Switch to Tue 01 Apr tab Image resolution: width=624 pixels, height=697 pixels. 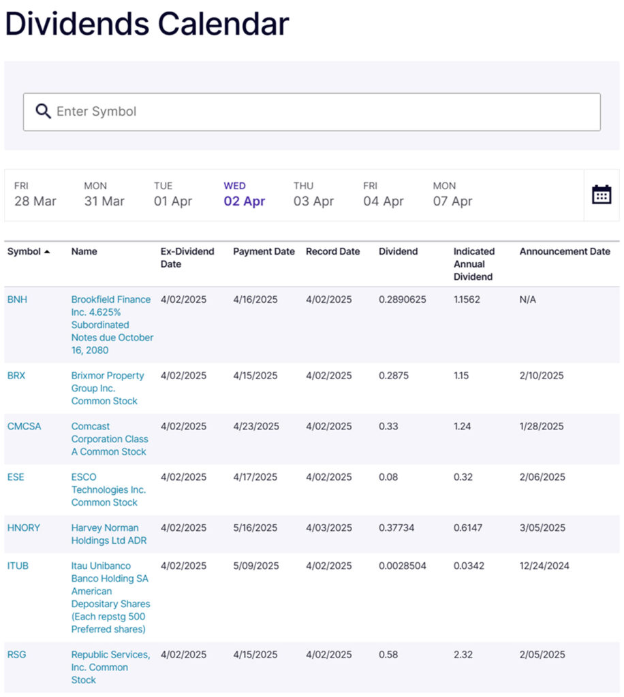(x=173, y=195)
